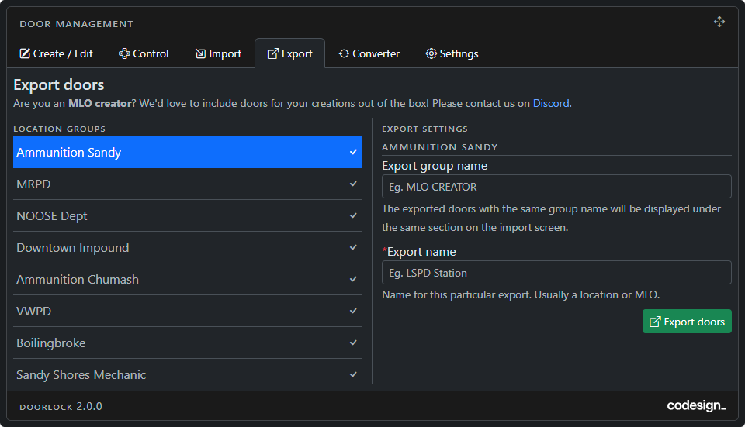Click the move window drag icon

(x=719, y=22)
